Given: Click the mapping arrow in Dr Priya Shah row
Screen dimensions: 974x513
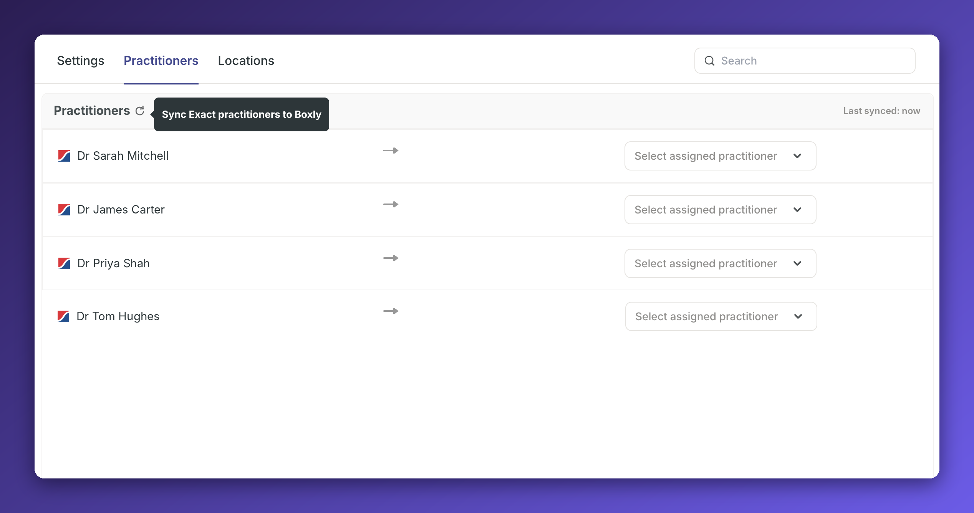Looking at the screenshot, I should (391, 258).
